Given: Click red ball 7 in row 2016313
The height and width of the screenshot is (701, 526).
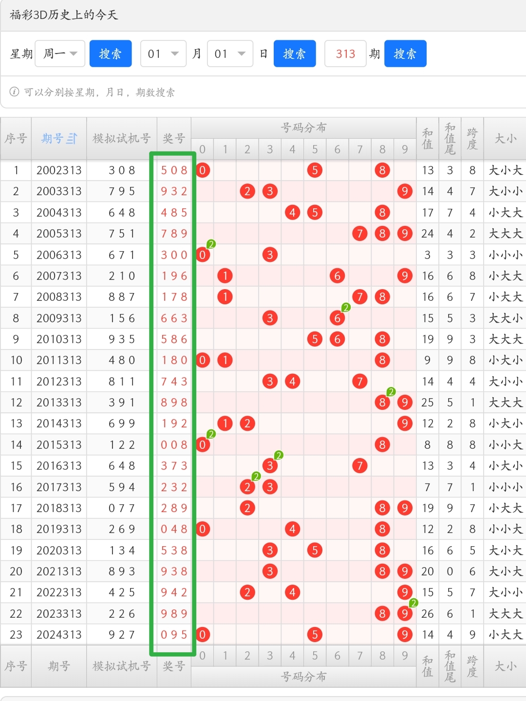Looking at the screenshot, I should [359, 466].
